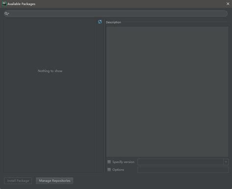Viewport: 232px width, 189px height.
Task: Expand the version dropdown arrow button
Action: point(226,162)
